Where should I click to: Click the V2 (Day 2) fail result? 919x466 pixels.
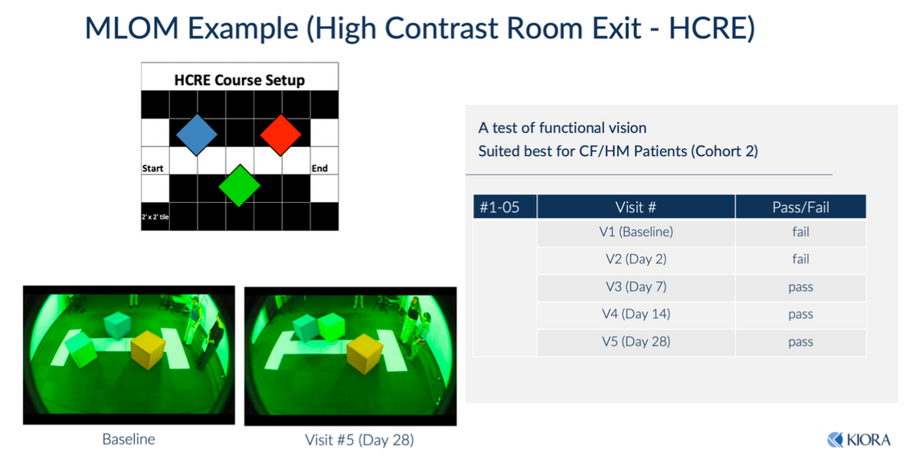[x=801, y=259]
